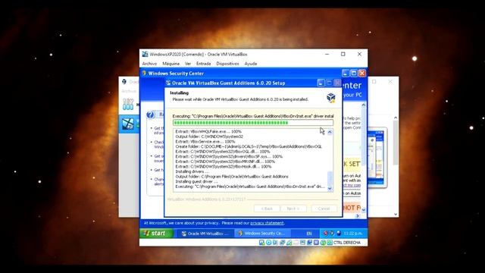
Task: Open the Entrada menu
Action: (203, 64)
